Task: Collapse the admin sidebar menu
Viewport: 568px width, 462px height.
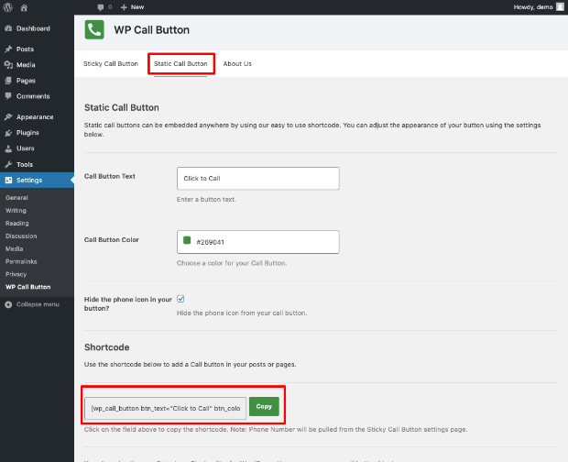Action: point(38,304)
